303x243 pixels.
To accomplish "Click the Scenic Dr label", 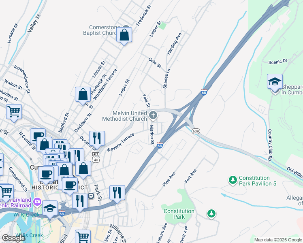I will tap(278, 62).
